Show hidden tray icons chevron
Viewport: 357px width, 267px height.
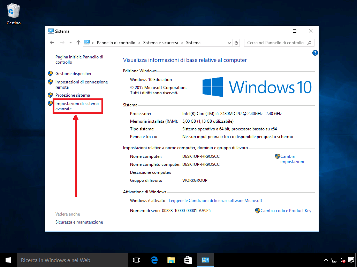326,260
